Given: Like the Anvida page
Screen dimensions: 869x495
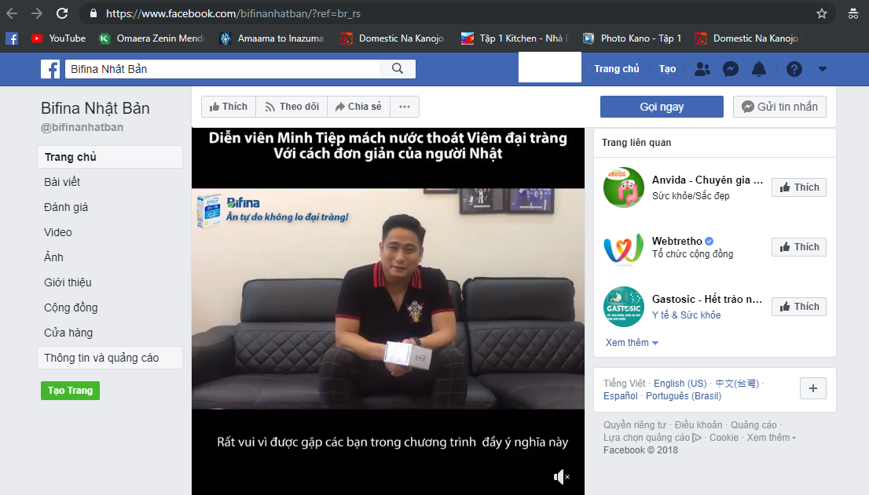Looking at the screenshot, I should pos(798,187).
